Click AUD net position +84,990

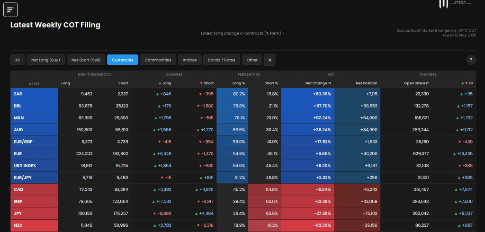357,130
